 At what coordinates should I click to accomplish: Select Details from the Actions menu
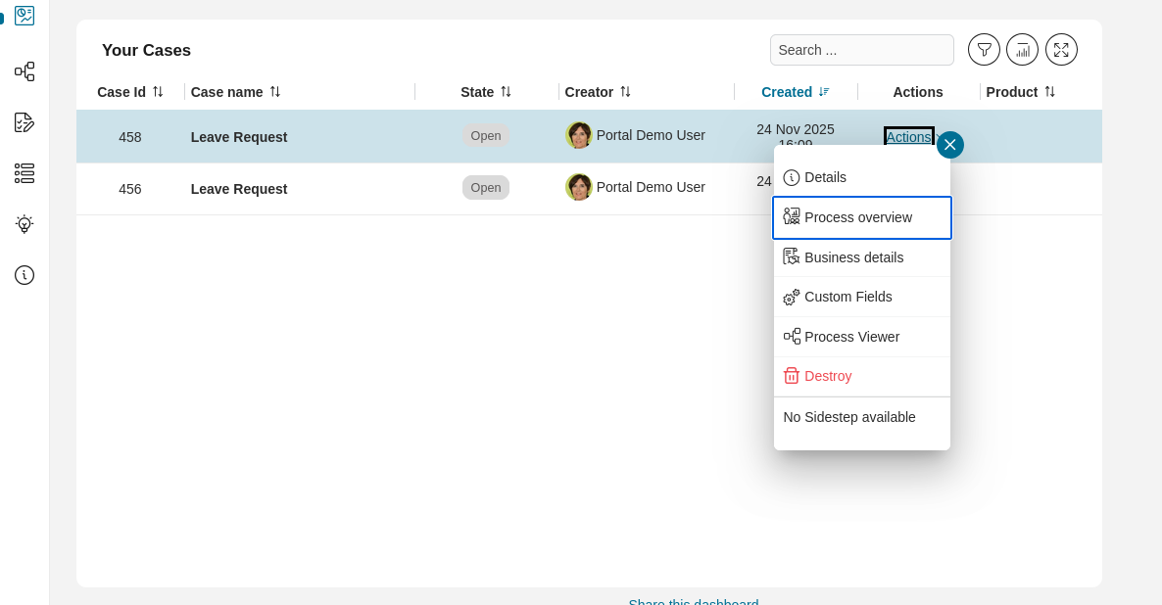tap(826, 178)
